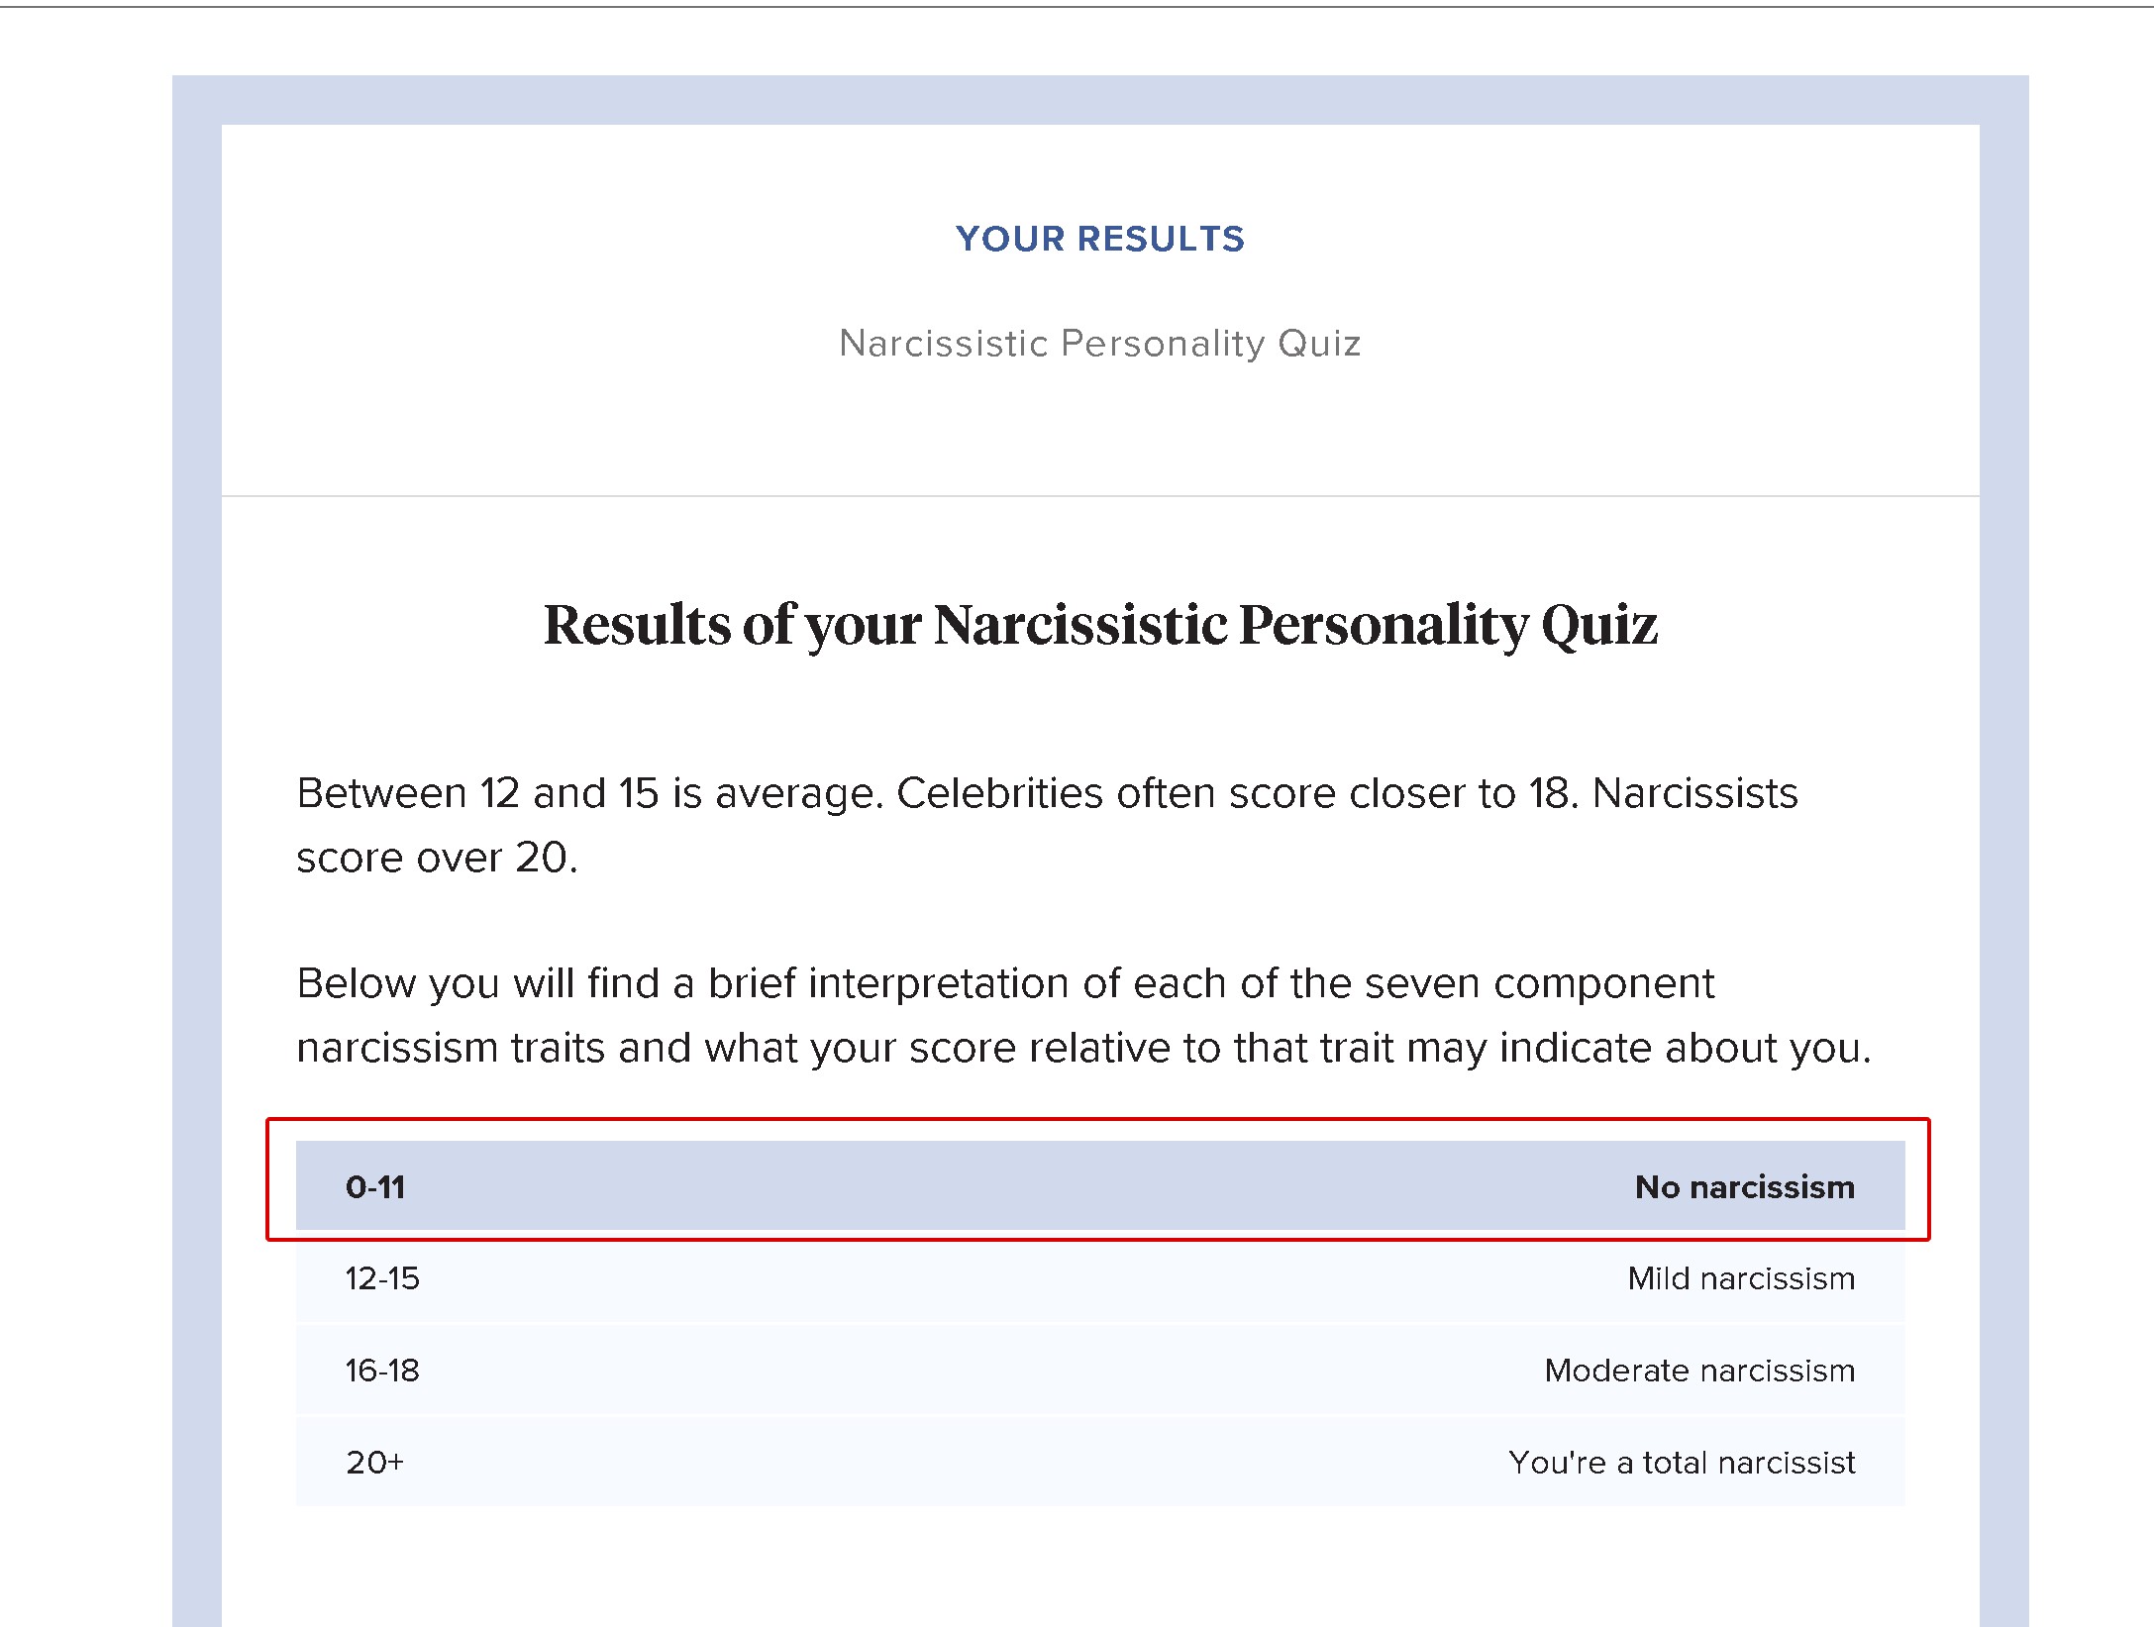
Task: Click the divider line below the quiz subtitle
Action: pos(1100,495)
